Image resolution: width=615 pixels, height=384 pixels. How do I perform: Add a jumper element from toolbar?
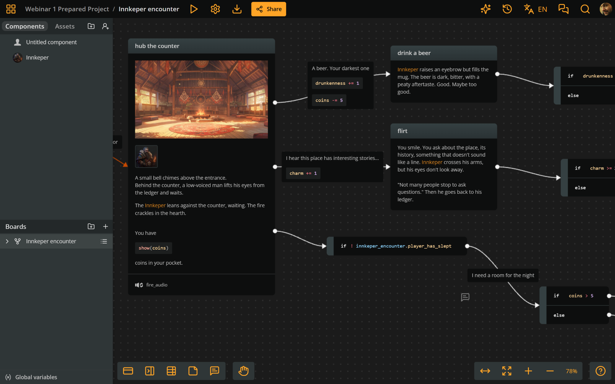click(150, 371)
